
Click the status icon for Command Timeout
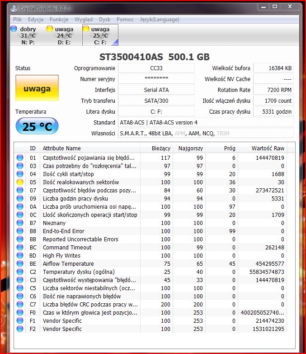[x=20, y=247]
